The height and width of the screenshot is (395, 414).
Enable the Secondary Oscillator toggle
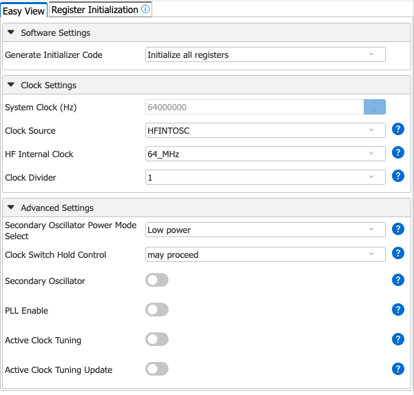pos(157,280)
